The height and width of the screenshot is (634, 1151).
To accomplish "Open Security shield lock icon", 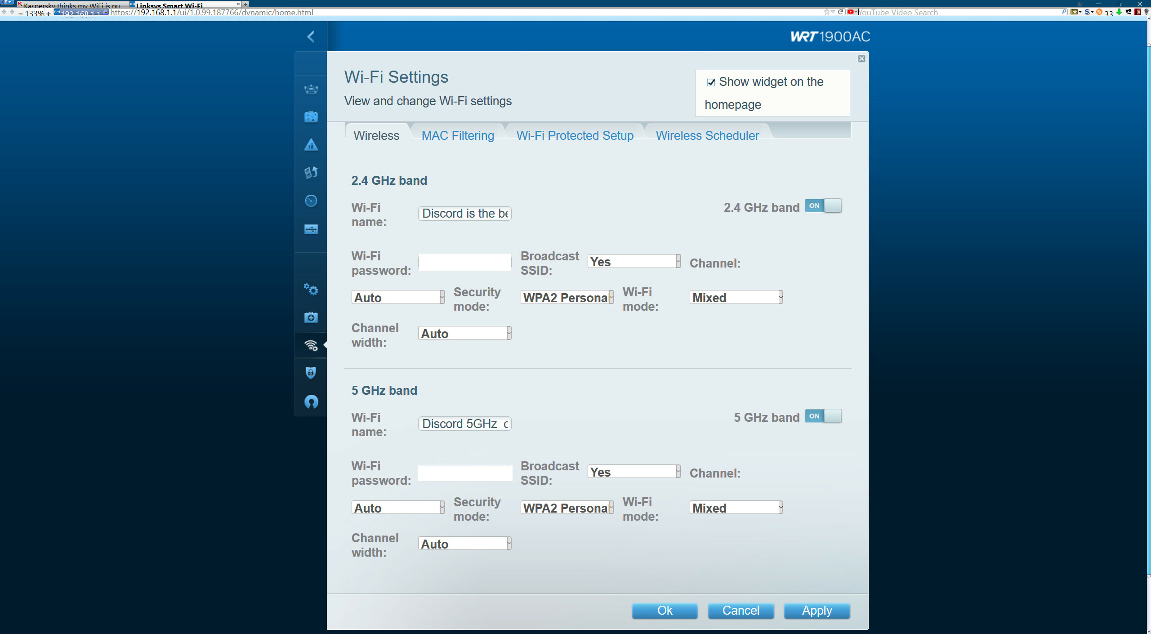I will pyautogui.click(x=311, y=373).
